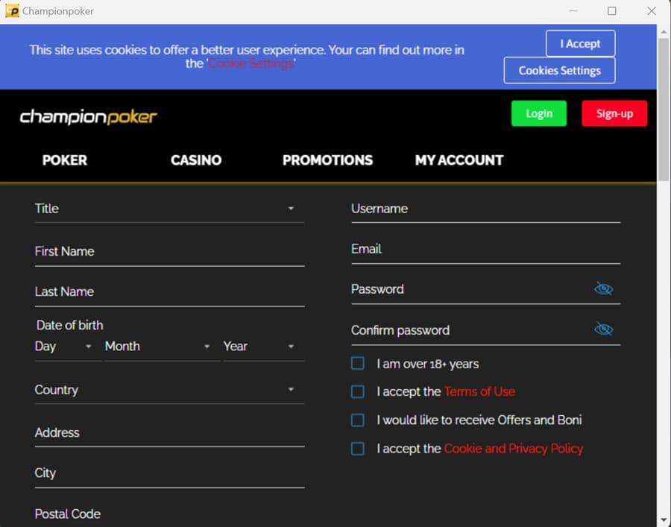The height and width of the screenshot is (527, 671).
Task: Enable the 'I accept the Terms of Use' checkbox
Action: click(357, 391)
